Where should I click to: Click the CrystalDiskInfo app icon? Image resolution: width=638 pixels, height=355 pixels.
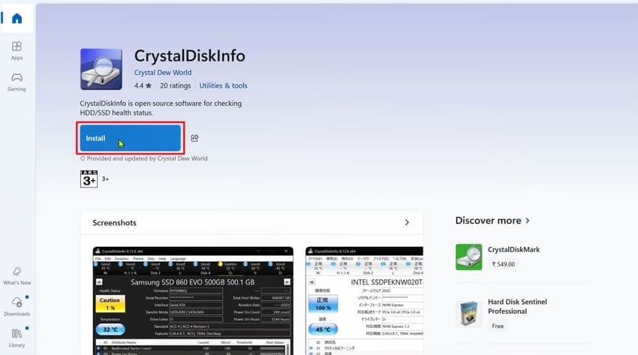[x=101, y=69]
